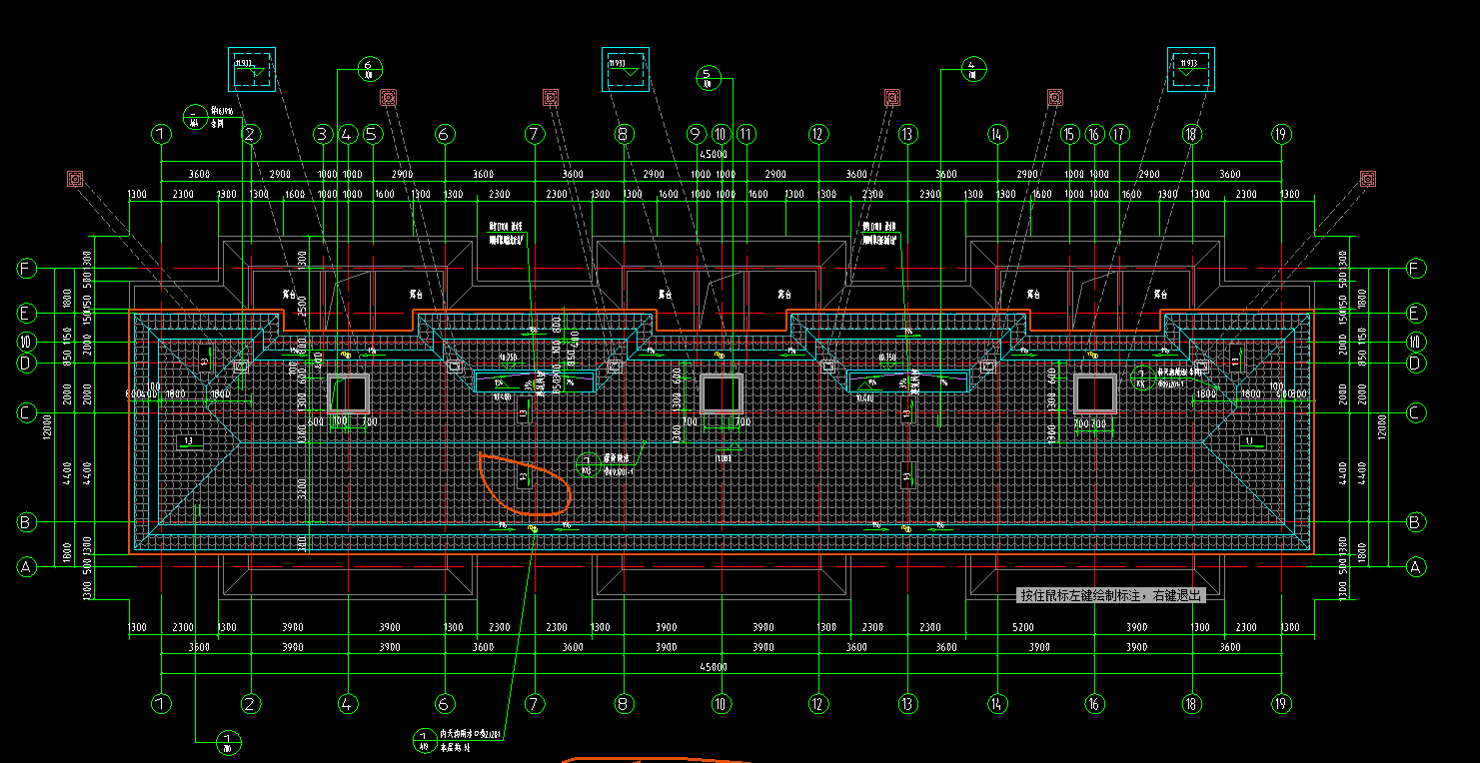Viewport: 1480px width, 763px height.
Task: Click grid axis bubble 3
Action: coord(322,134)
